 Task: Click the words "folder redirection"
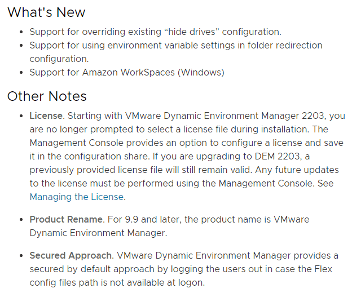(x=283, y=45)
